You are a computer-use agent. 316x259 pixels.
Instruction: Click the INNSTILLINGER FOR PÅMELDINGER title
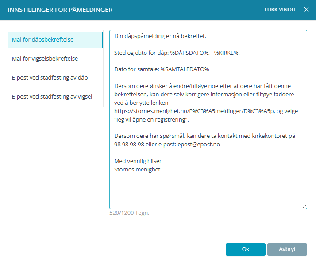(60, 10)
